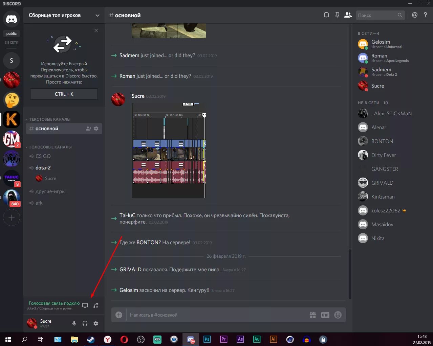Image resolution: width=433 pixels, height=346 pixels.
Task: Open the orange K server
Action: pos(12,120)
